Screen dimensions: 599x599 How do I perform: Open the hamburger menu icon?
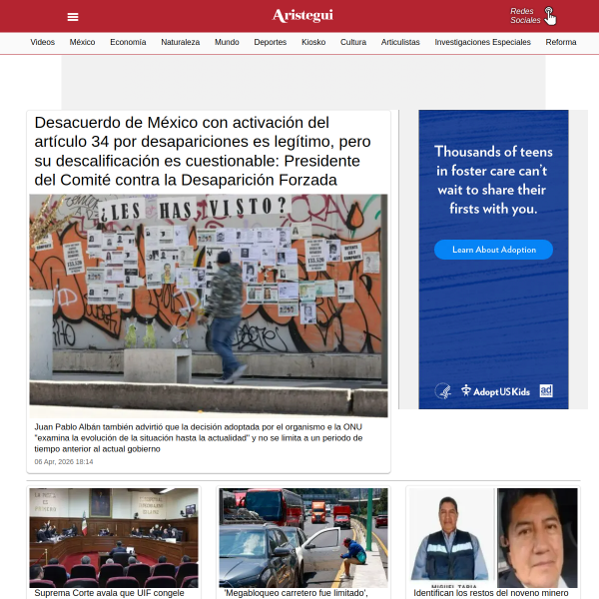coord(73,17)
